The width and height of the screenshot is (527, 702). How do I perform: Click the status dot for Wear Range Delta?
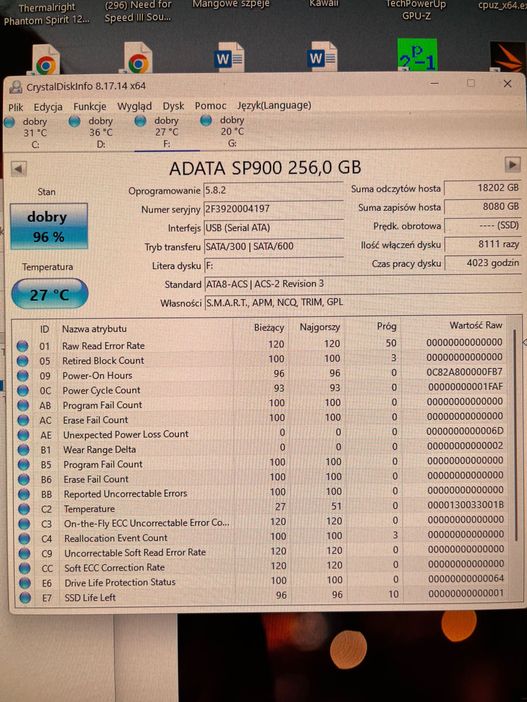(23, 450)
